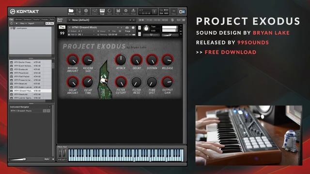Select ATM I Dreamt Music file row
310x174 pixels.
coord(30,91)
